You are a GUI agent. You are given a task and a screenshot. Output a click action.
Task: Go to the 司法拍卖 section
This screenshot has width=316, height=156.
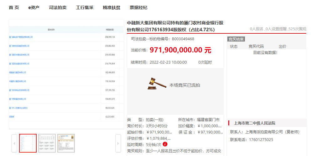(x=58, y=7)
